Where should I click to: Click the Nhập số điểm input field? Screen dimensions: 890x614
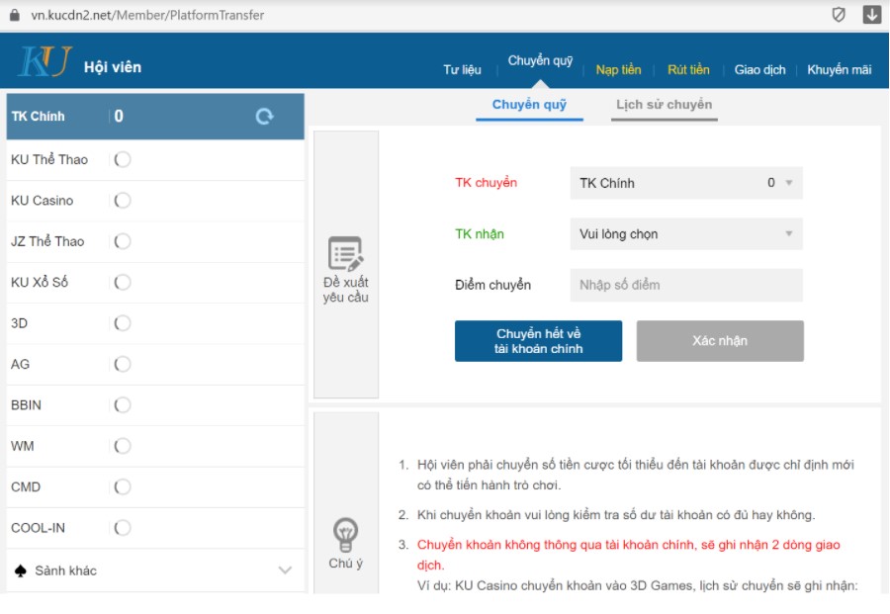[686, 285]
